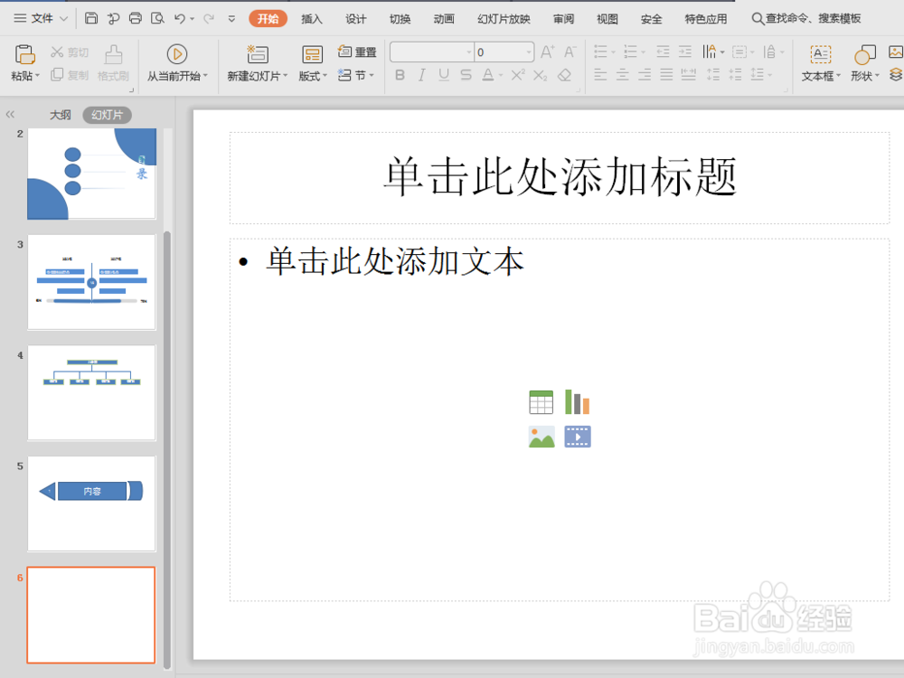Insert a picture from the content placeholder
Screen dimensions: 904x678
coord(541,437)
